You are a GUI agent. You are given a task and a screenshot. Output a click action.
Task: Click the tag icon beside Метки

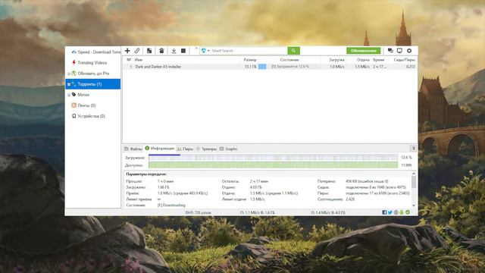pyautogui.click(x=74, y=94)
